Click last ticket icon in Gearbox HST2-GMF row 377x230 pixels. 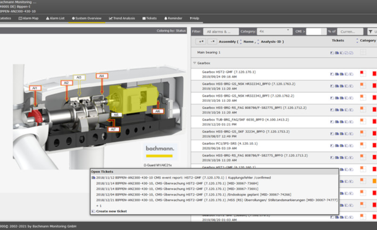coord(351,74)
